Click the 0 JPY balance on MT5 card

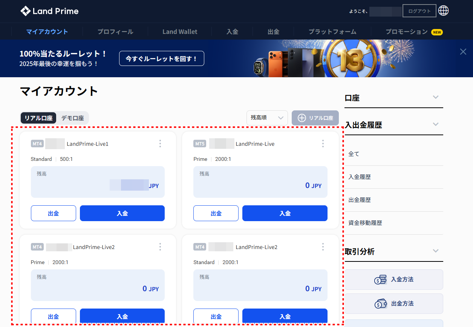tap(314, 185)
